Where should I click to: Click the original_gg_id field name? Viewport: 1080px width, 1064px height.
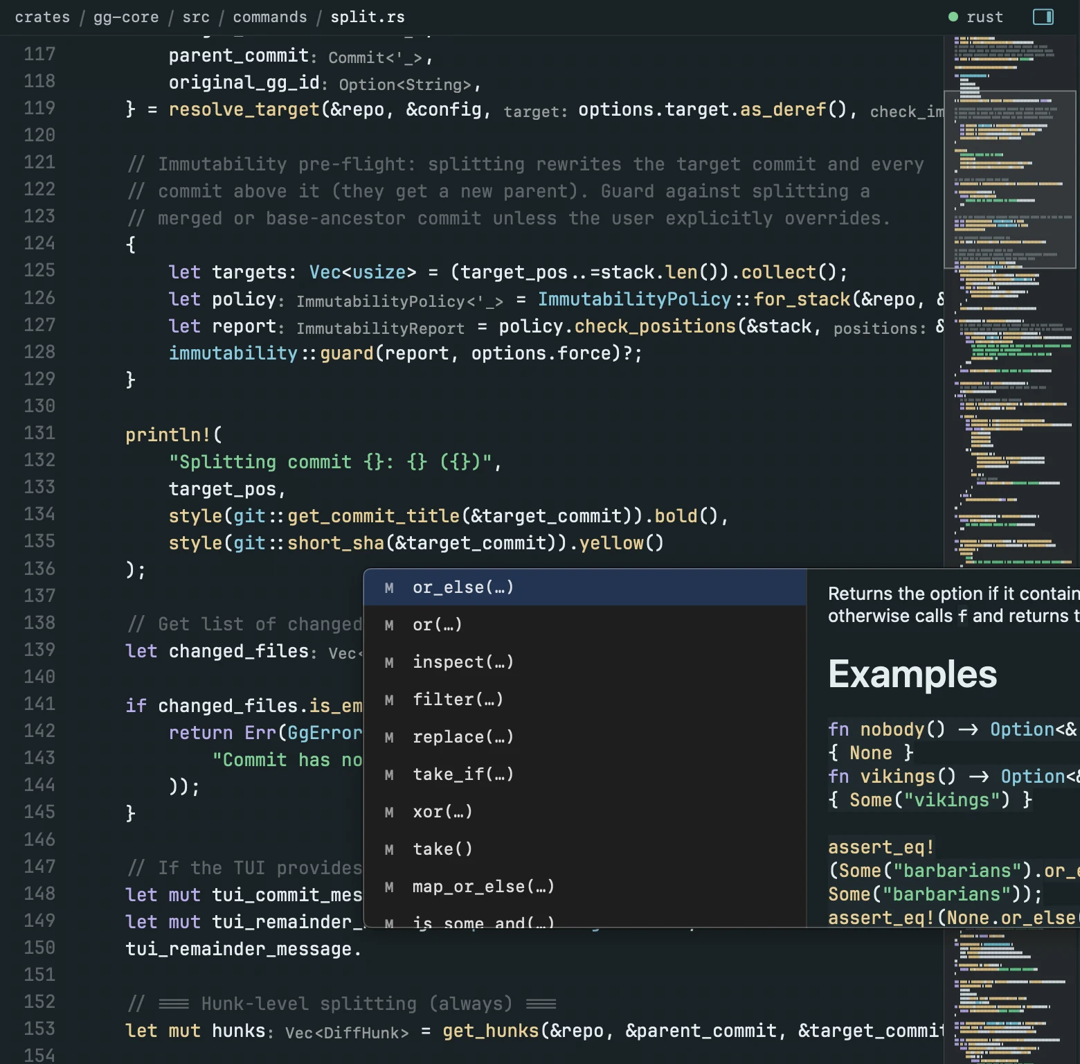tap(244, 82)
